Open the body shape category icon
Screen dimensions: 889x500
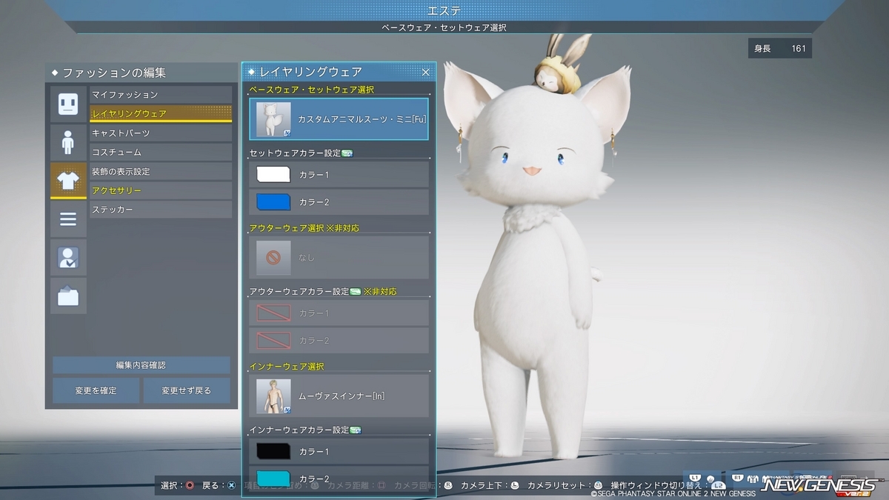[x=68, y=142]
